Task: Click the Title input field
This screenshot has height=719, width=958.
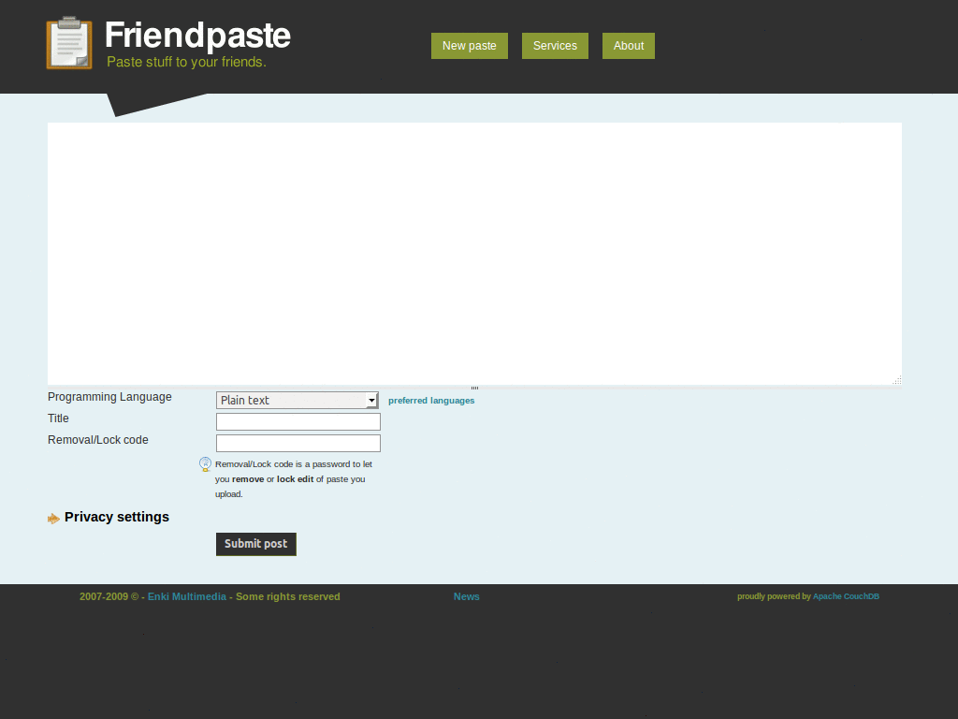Action: point(298,421)
